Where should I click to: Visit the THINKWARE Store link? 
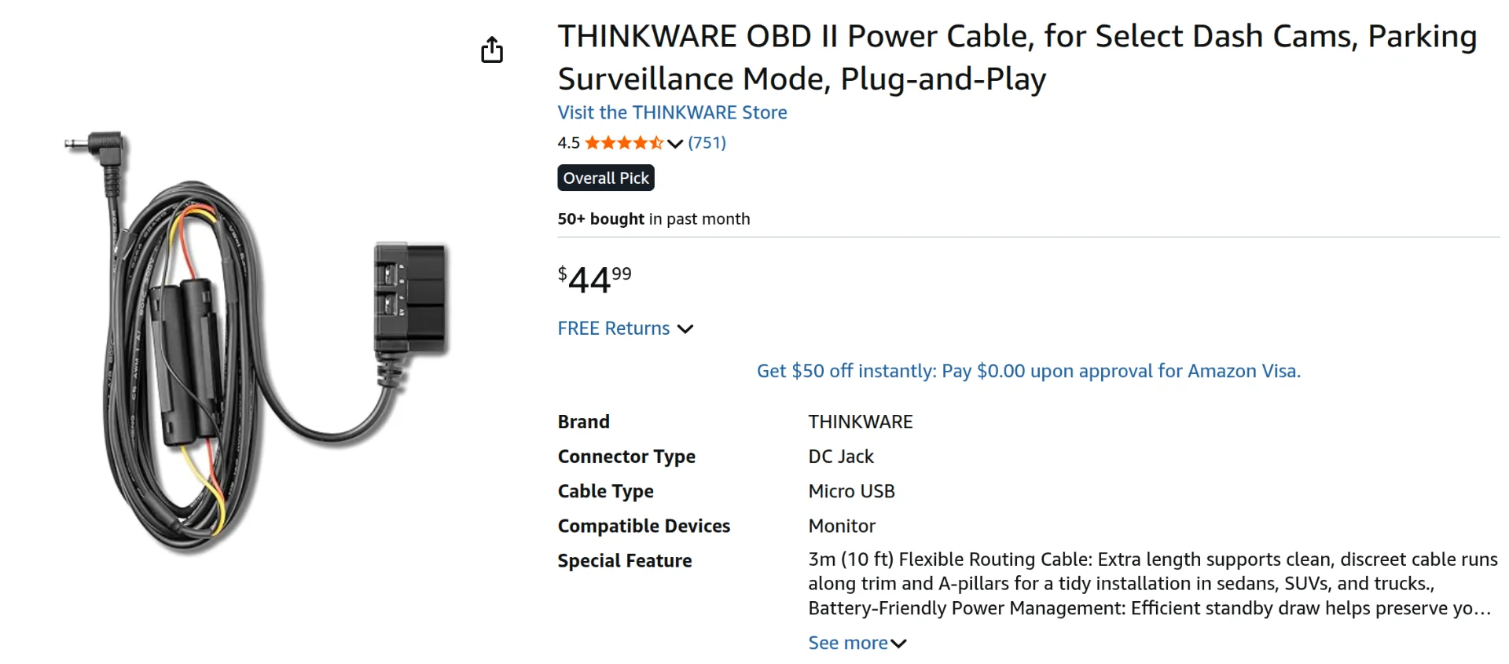click(x=672, y=112)
